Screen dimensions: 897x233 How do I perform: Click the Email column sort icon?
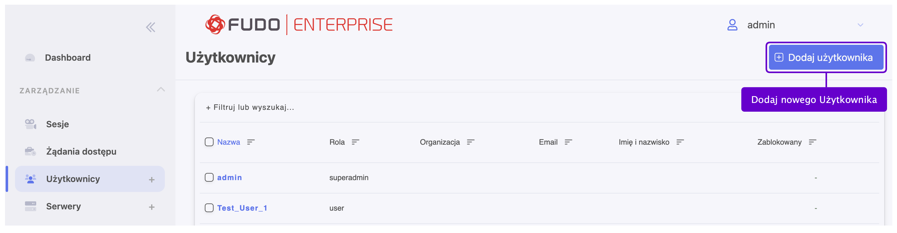568,142
